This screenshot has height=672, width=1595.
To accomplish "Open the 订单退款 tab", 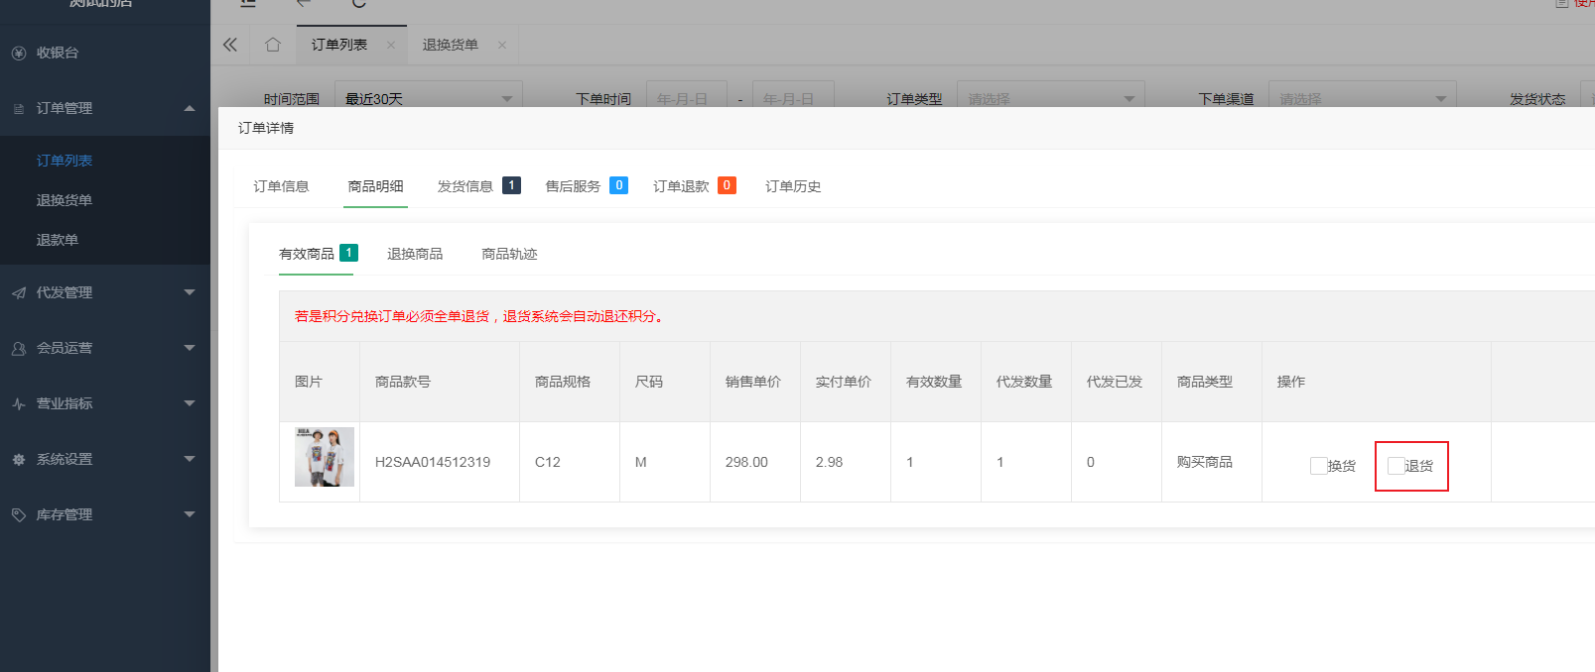I will point(695,186).
